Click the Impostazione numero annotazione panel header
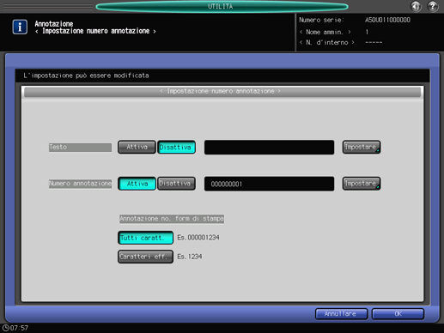444x333 pixels. (x=222, y=92)
